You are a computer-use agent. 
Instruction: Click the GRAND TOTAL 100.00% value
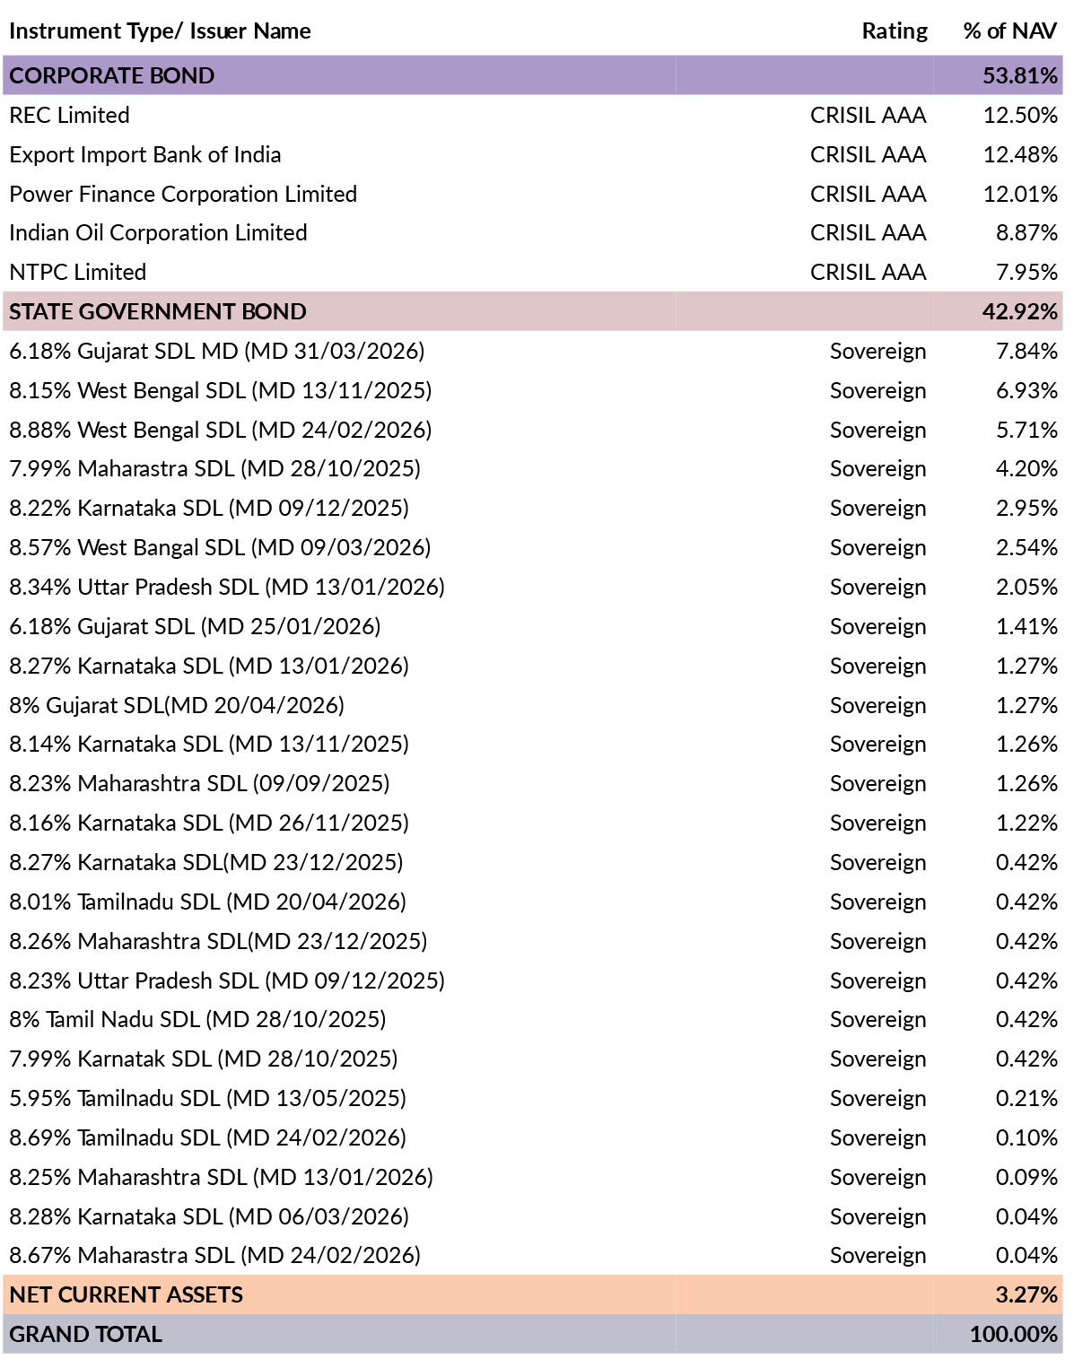pyautogui.click(x=1014, y=1334)
